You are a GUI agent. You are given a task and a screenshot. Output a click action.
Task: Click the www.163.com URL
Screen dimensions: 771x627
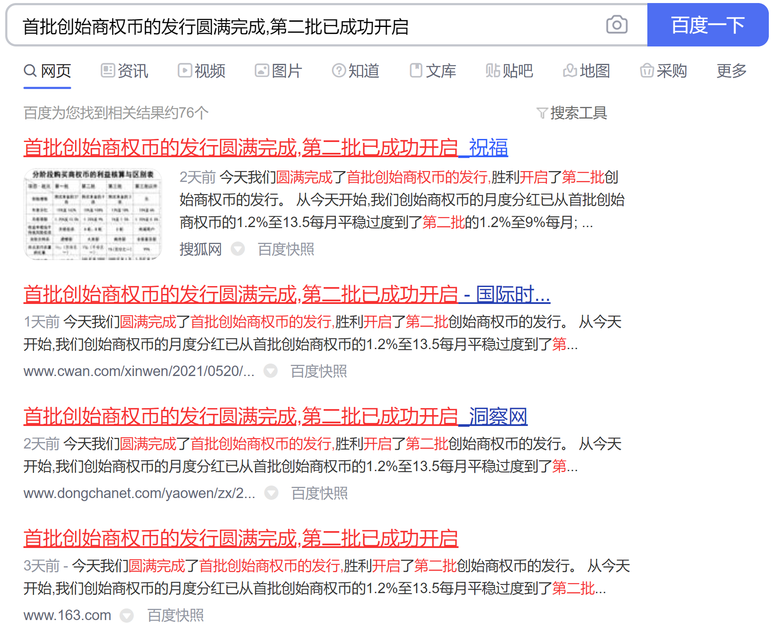67,615
